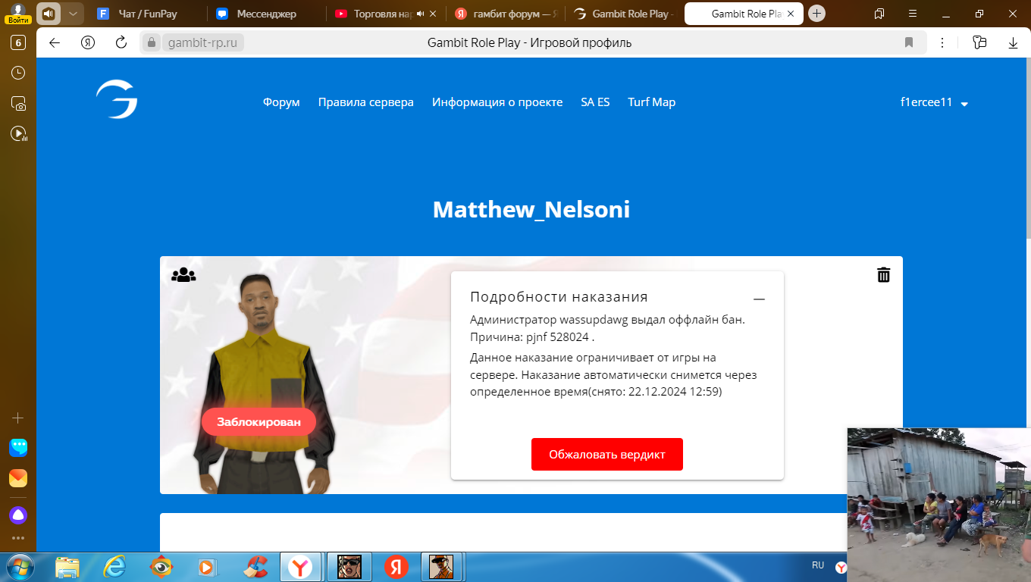The image size is (1031, 582).
Task: Go back using the back arrow
Action: 55,43
